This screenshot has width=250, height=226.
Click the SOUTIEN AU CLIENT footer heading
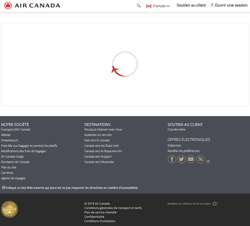click(x=185, y=125)
